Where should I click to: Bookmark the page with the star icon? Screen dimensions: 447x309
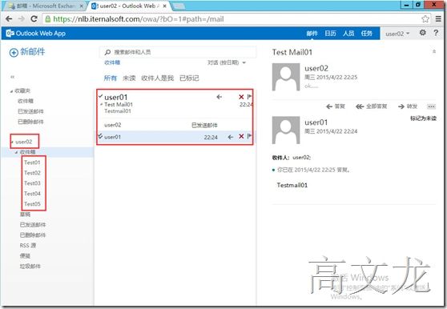tap(425, 18)
